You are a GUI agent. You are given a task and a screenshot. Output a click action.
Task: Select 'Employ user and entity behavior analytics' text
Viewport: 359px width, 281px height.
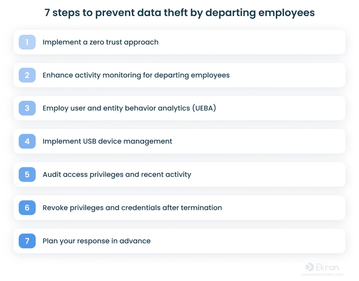tap(116, 108)
